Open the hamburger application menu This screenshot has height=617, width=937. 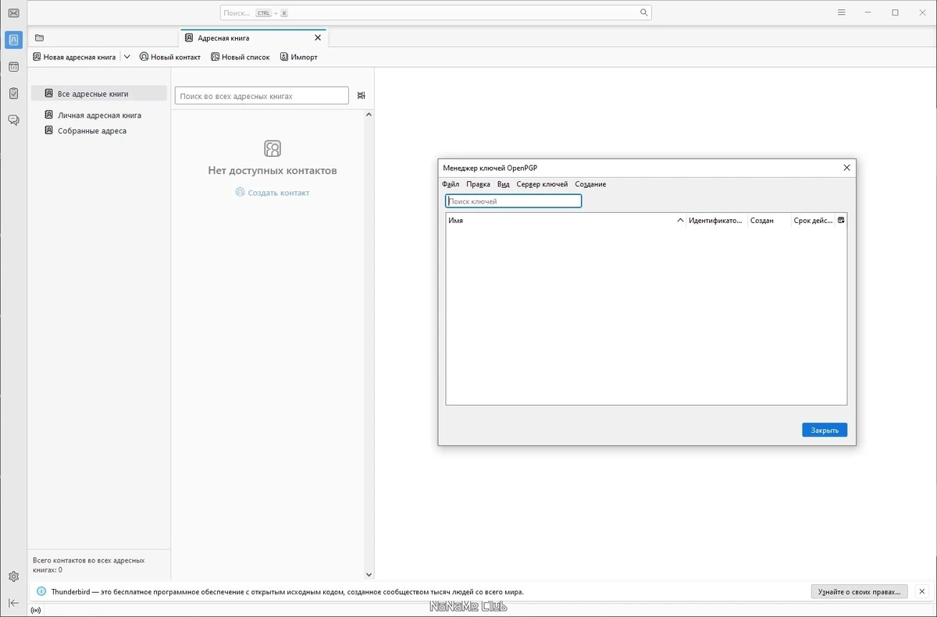(x=842, y=12)
